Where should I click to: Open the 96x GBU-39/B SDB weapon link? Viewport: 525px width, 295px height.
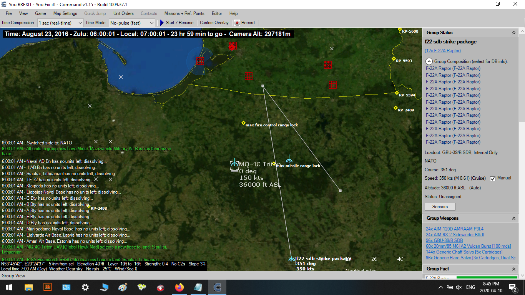pos(444,240)
